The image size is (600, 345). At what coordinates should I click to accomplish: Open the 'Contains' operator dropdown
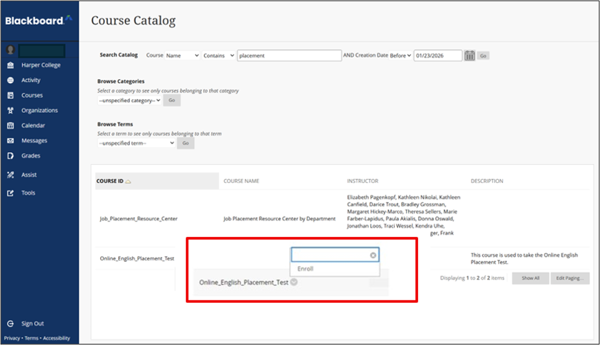coord(219,56)
